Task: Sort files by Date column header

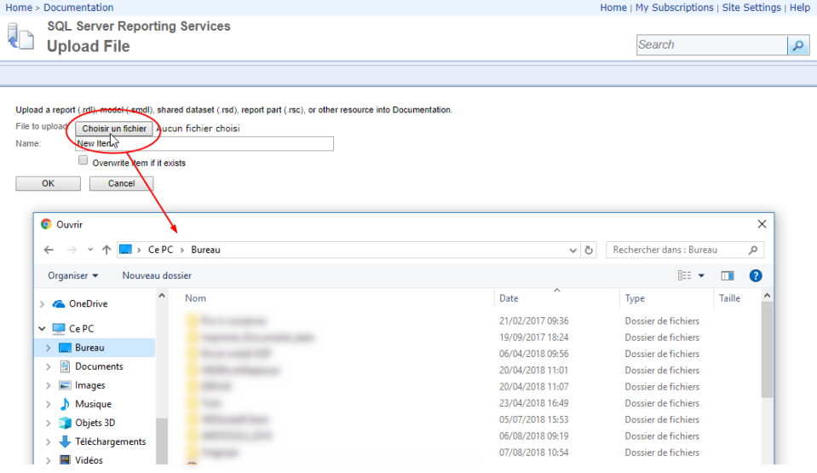Action: 509,298
